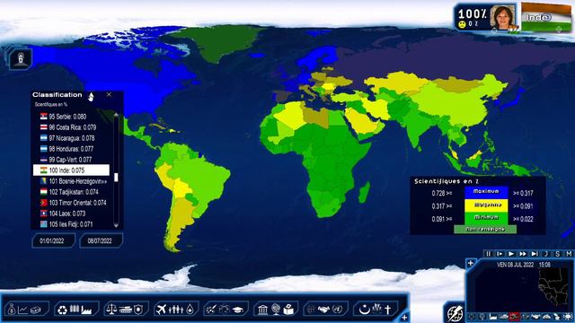The width and height of the screenshot is (575, 323).
Task: Select row 104 Laos: 0.073
Action: click(71, 214)
